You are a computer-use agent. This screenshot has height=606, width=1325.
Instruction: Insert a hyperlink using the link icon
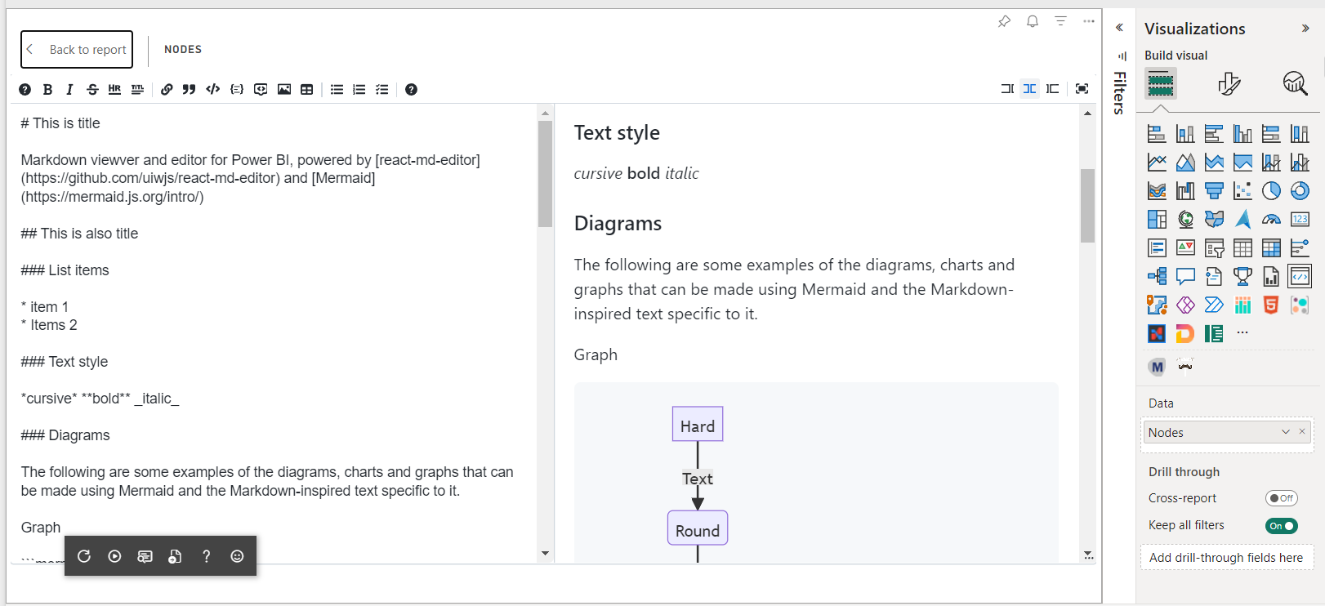(167, 90)
